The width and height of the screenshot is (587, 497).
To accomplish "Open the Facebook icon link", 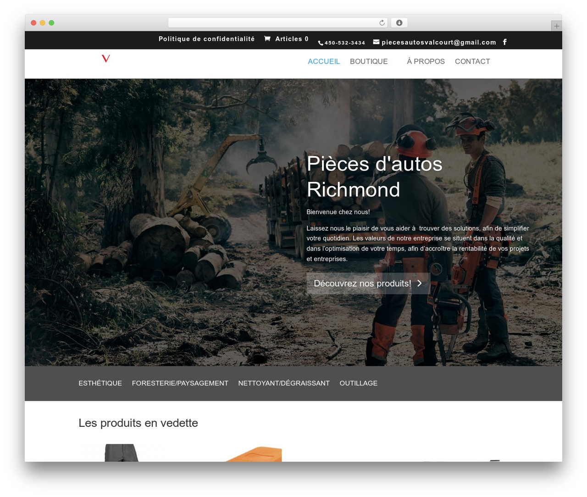I will coord(504,42).
